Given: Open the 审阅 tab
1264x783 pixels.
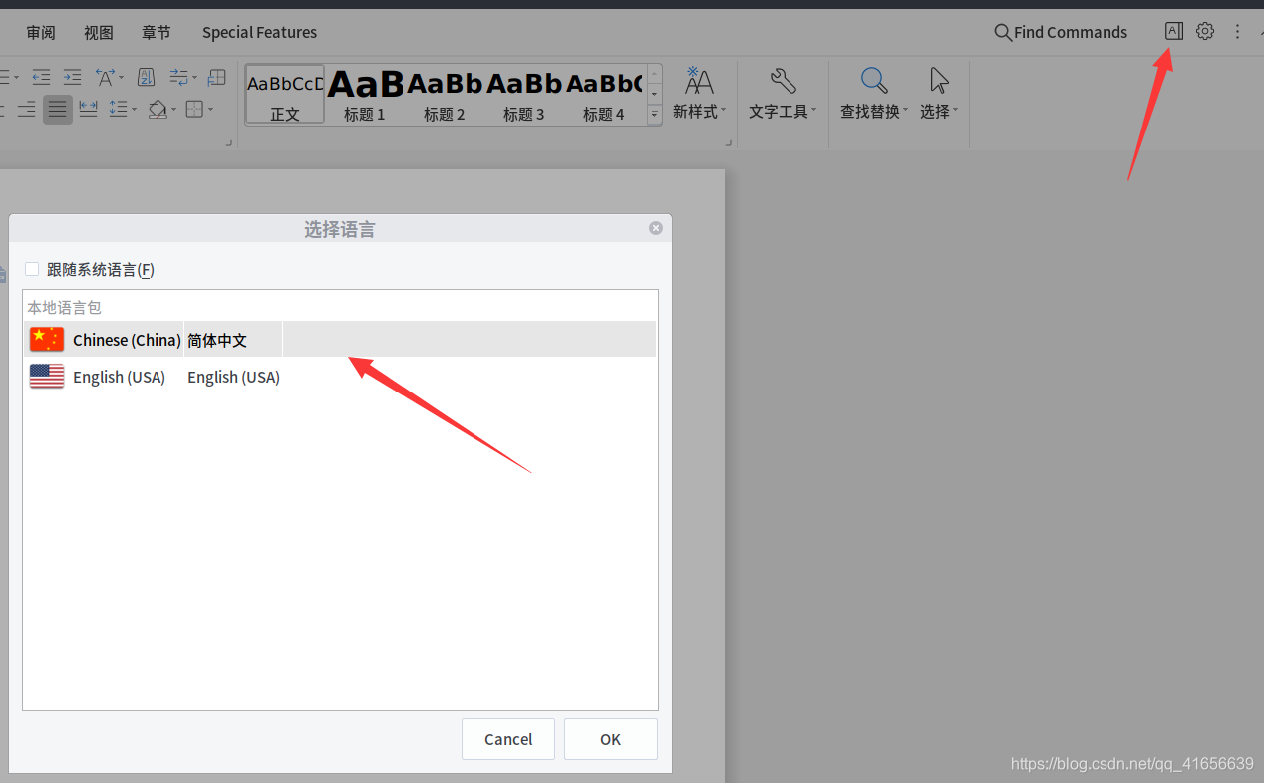Looking at the screenshot, I should [x=41, y=32].
